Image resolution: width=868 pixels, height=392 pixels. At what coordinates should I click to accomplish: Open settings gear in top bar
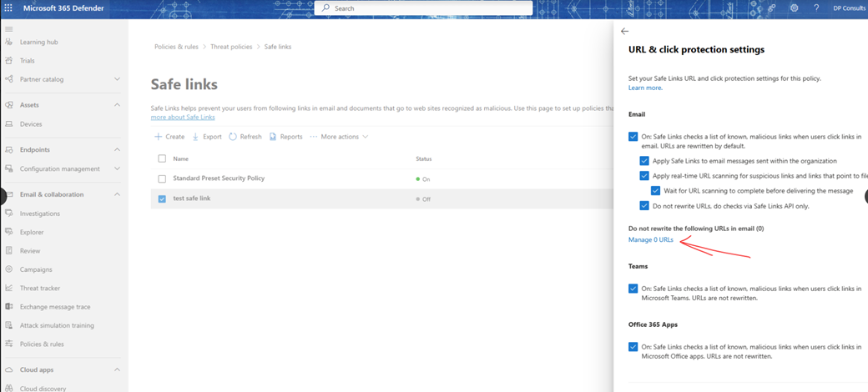point(795,8)
